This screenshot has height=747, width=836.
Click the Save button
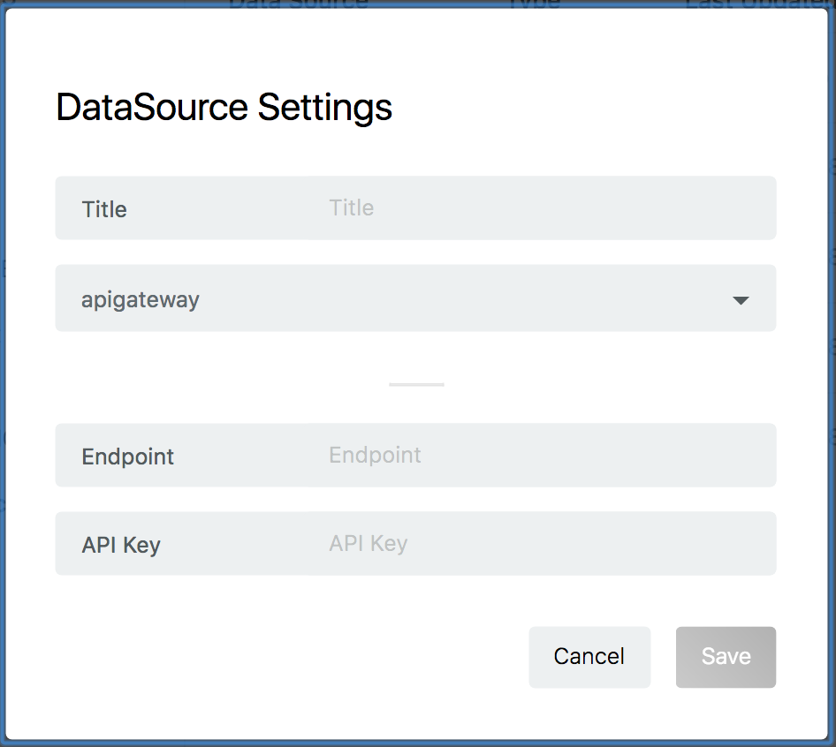[x=726, y=657]
